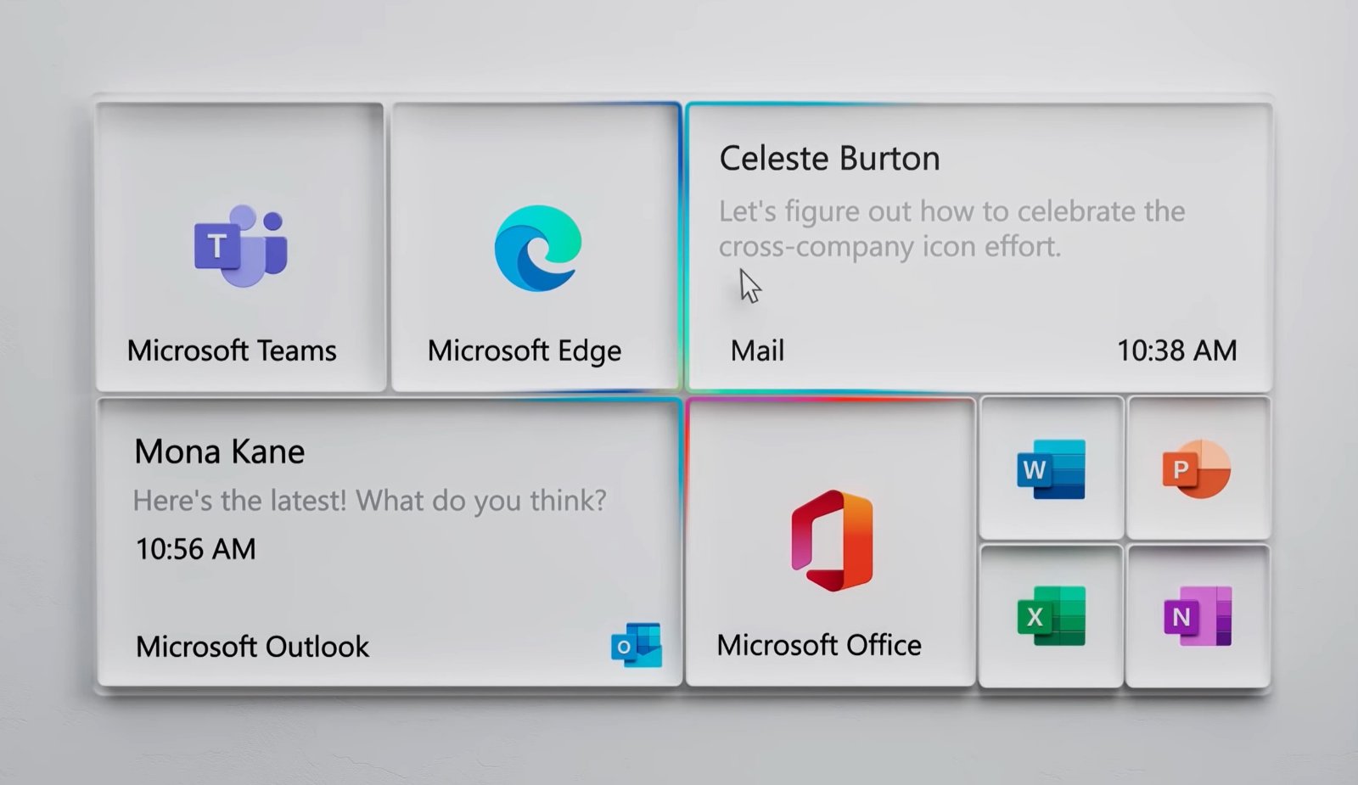Click the Celeste Burton sender name
This screenshot has width=1358, height=785.
pyautogui.click(x=829, y=159)
